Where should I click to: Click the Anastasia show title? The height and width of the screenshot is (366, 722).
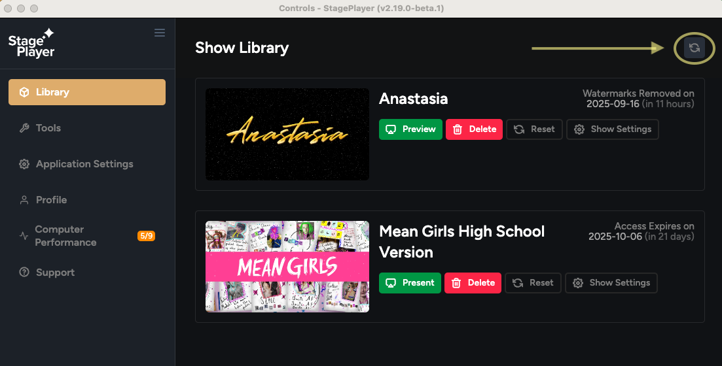(414, 99)
